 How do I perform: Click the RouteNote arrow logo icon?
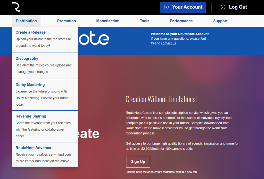tap(16, 7)
